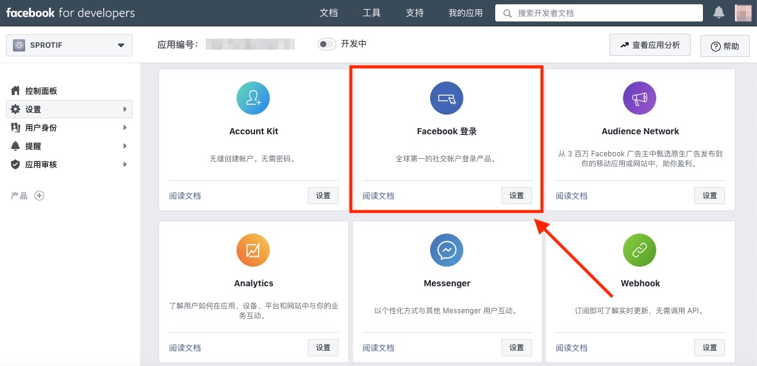This screenshot has height=366, width=757.
Task: Click the 设置 gear icon in sidebar
Action: 16,109
